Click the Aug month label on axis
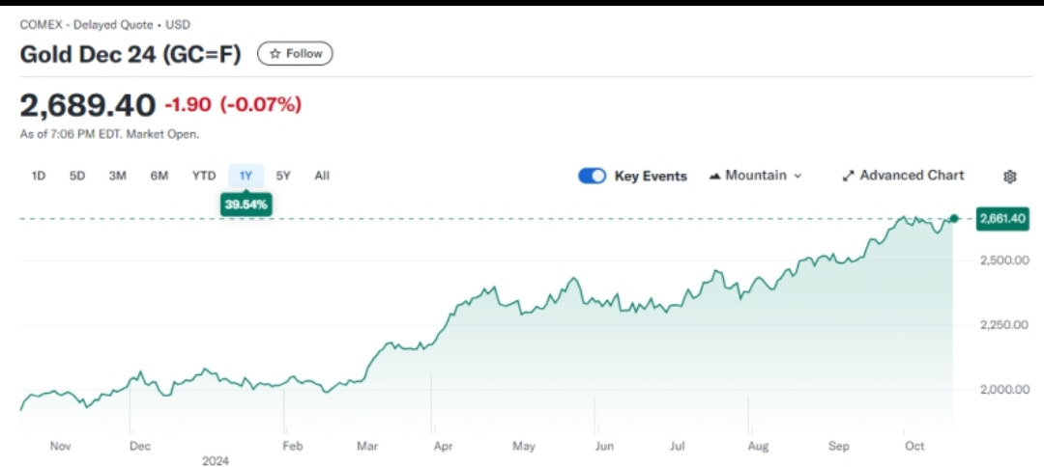Image resolution: width=1044 pixels, height=467 pixels. [x=759, y=447]
